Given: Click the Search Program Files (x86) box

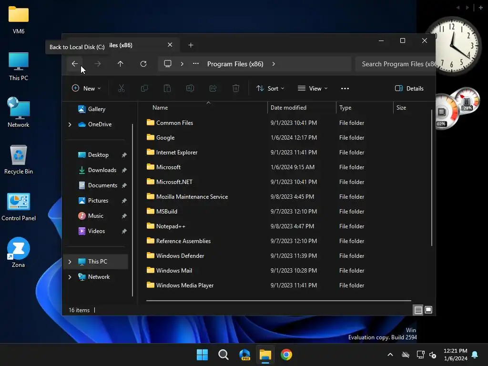Looking at the screenshot, I should pos(395,64).
